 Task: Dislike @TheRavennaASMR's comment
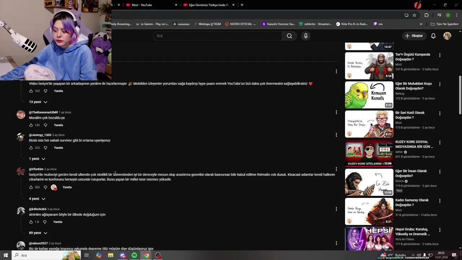[45, 125]
